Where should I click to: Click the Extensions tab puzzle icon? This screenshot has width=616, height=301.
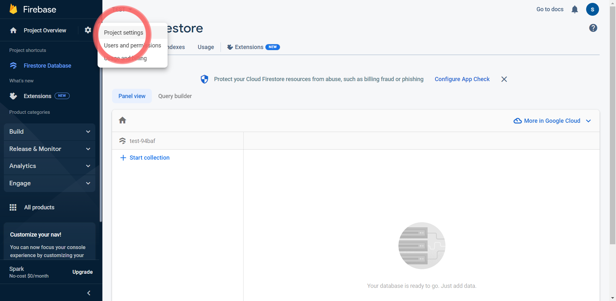click(x=230, y=47)
